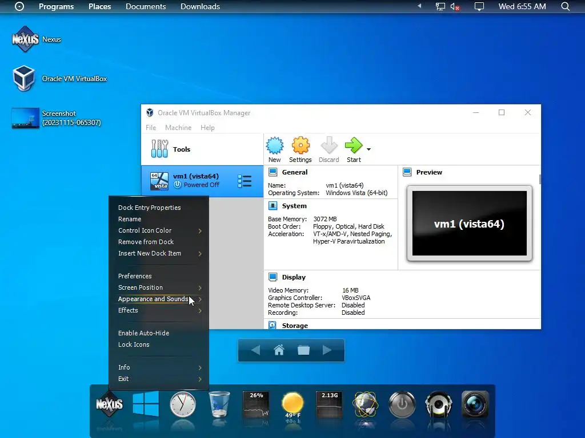Viewport: 585px width, 438px height.
Task: Click vm1 (vista64) preview thumbnail
Action: (470, 224)
